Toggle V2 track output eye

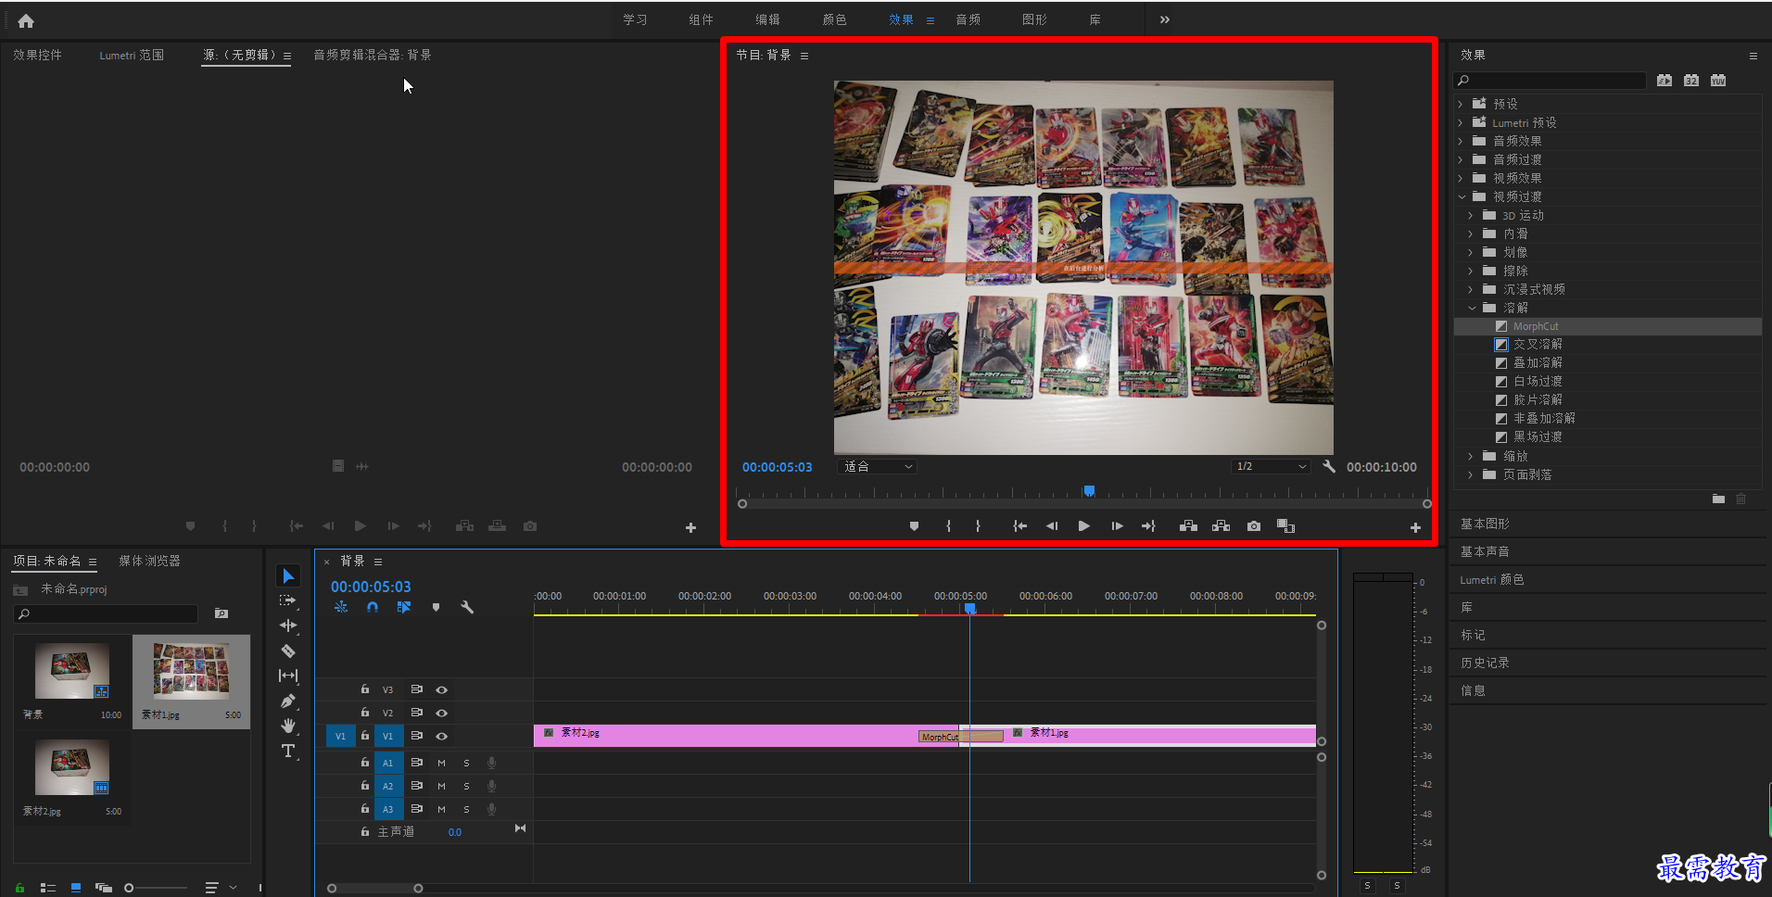coord(442,713)
